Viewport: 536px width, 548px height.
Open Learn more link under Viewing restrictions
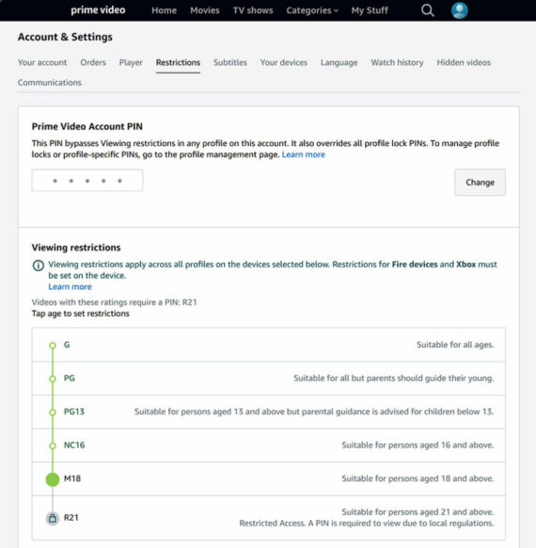70,287
